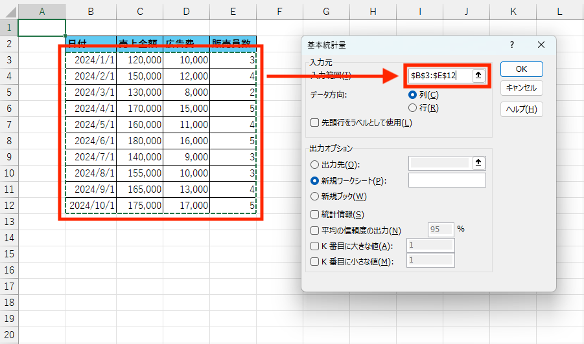Select column L header
Screen dimensions: 584x344
560,12
